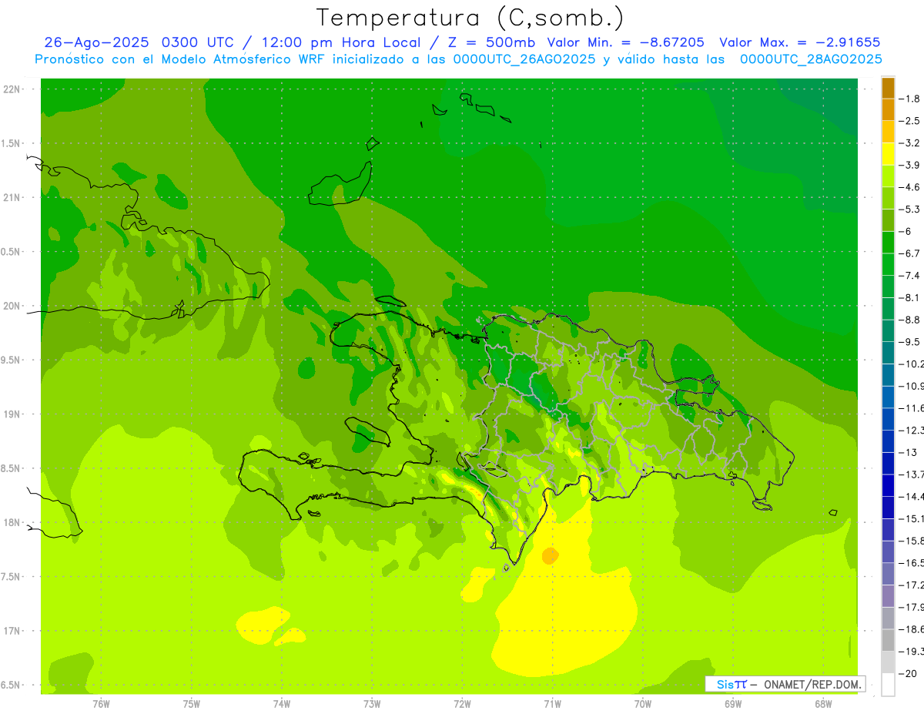Click the legend value "-10.2"
This screenshot has width=924, height=714.
(911, 364)
